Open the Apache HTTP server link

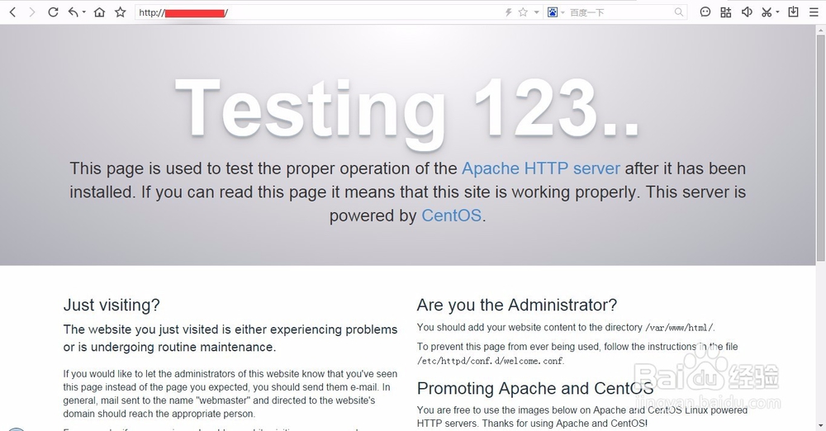coord(541,168)
